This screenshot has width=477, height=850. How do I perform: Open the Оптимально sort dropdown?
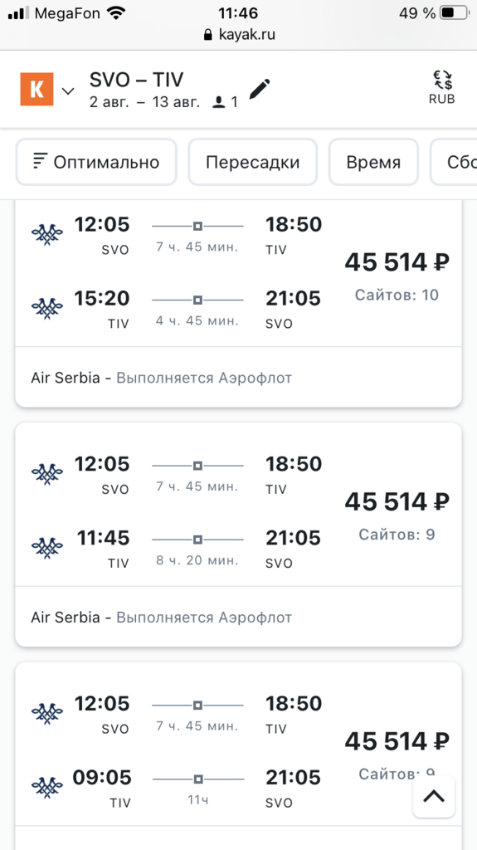click(x=96, y=162)
